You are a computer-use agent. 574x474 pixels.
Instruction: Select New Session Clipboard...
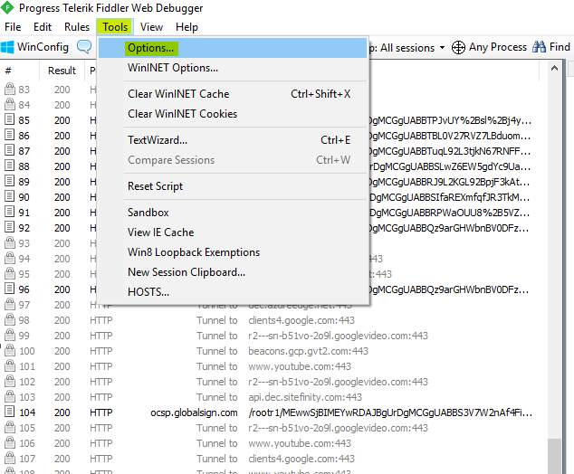point(233,272)
